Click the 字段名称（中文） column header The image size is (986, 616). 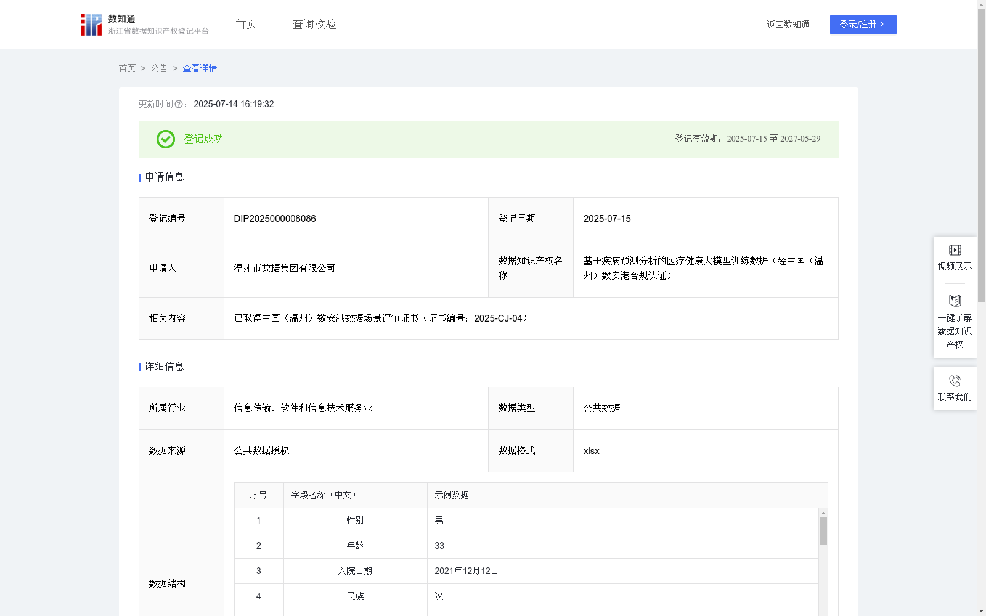tap(356, 495)
